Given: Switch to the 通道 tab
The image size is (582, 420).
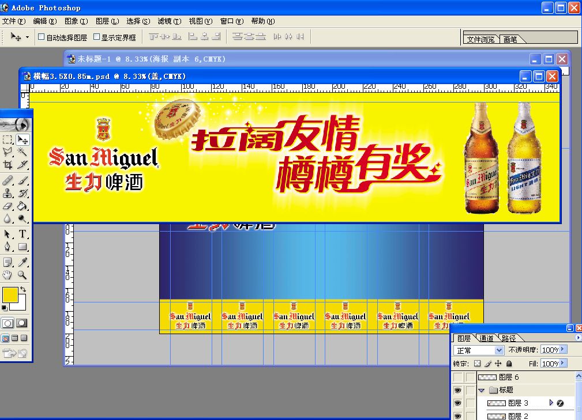Looking at the screenshot, I should click(487, 338).
